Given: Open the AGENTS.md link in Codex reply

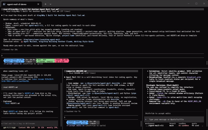Looking at the screenshot, I should point(29,93).
